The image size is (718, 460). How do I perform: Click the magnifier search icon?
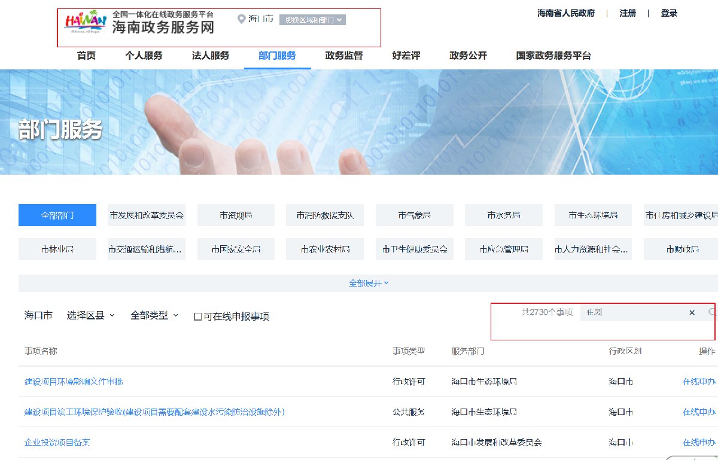712,312
